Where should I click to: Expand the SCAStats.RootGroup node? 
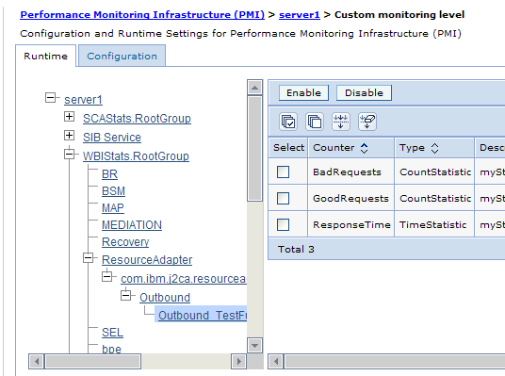[69, 116]
